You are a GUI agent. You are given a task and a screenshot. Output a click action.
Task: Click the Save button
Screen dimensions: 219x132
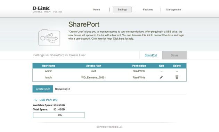tap(174, 55)
